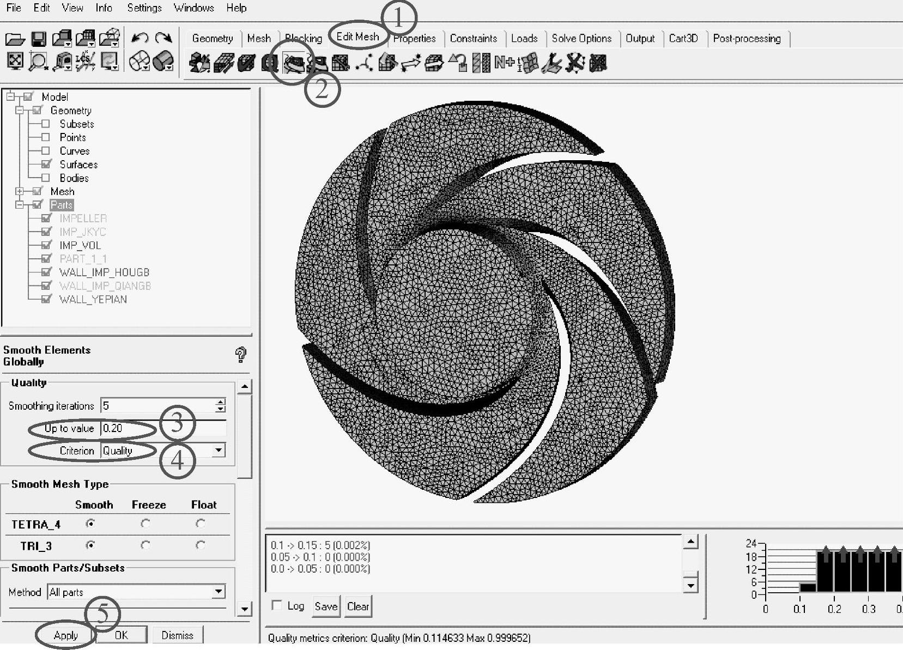This screenshot has height=650, width=903.
Task: Expand the Mesh tree node
Action: pos(20,191)
